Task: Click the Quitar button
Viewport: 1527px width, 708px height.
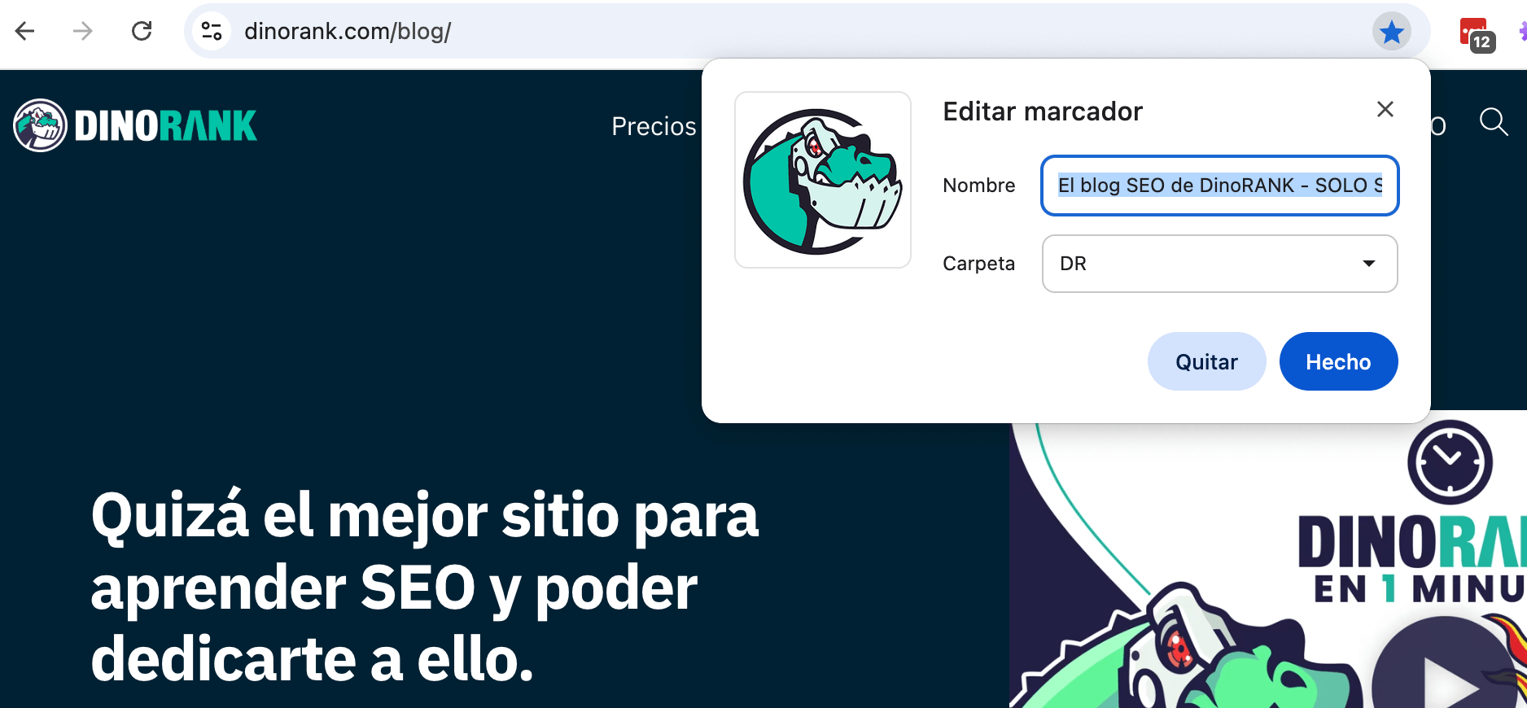Action: (1206, 361)
